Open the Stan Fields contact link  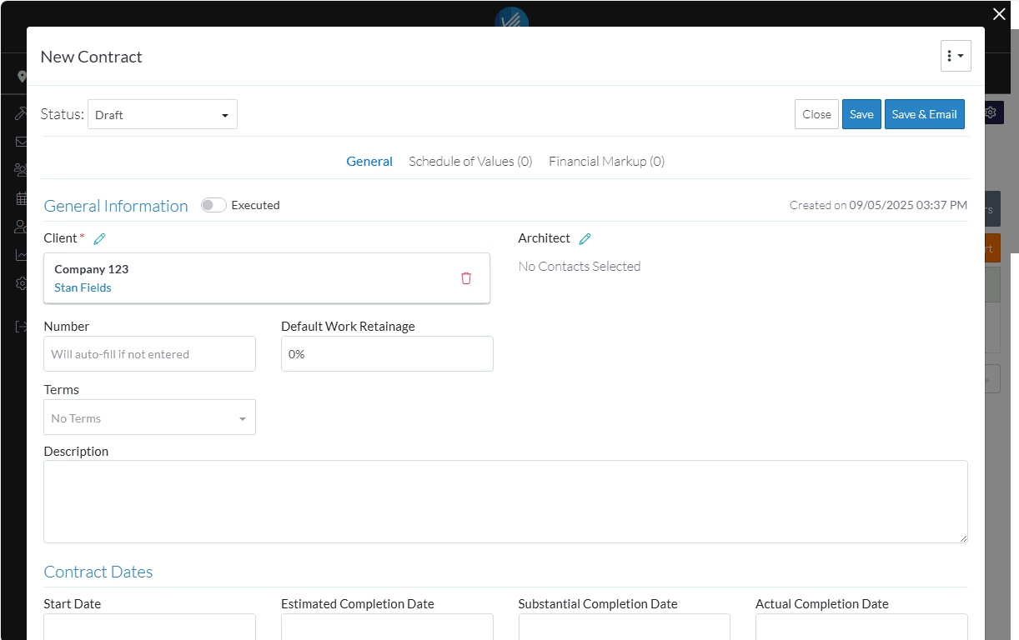click(83, 287)
